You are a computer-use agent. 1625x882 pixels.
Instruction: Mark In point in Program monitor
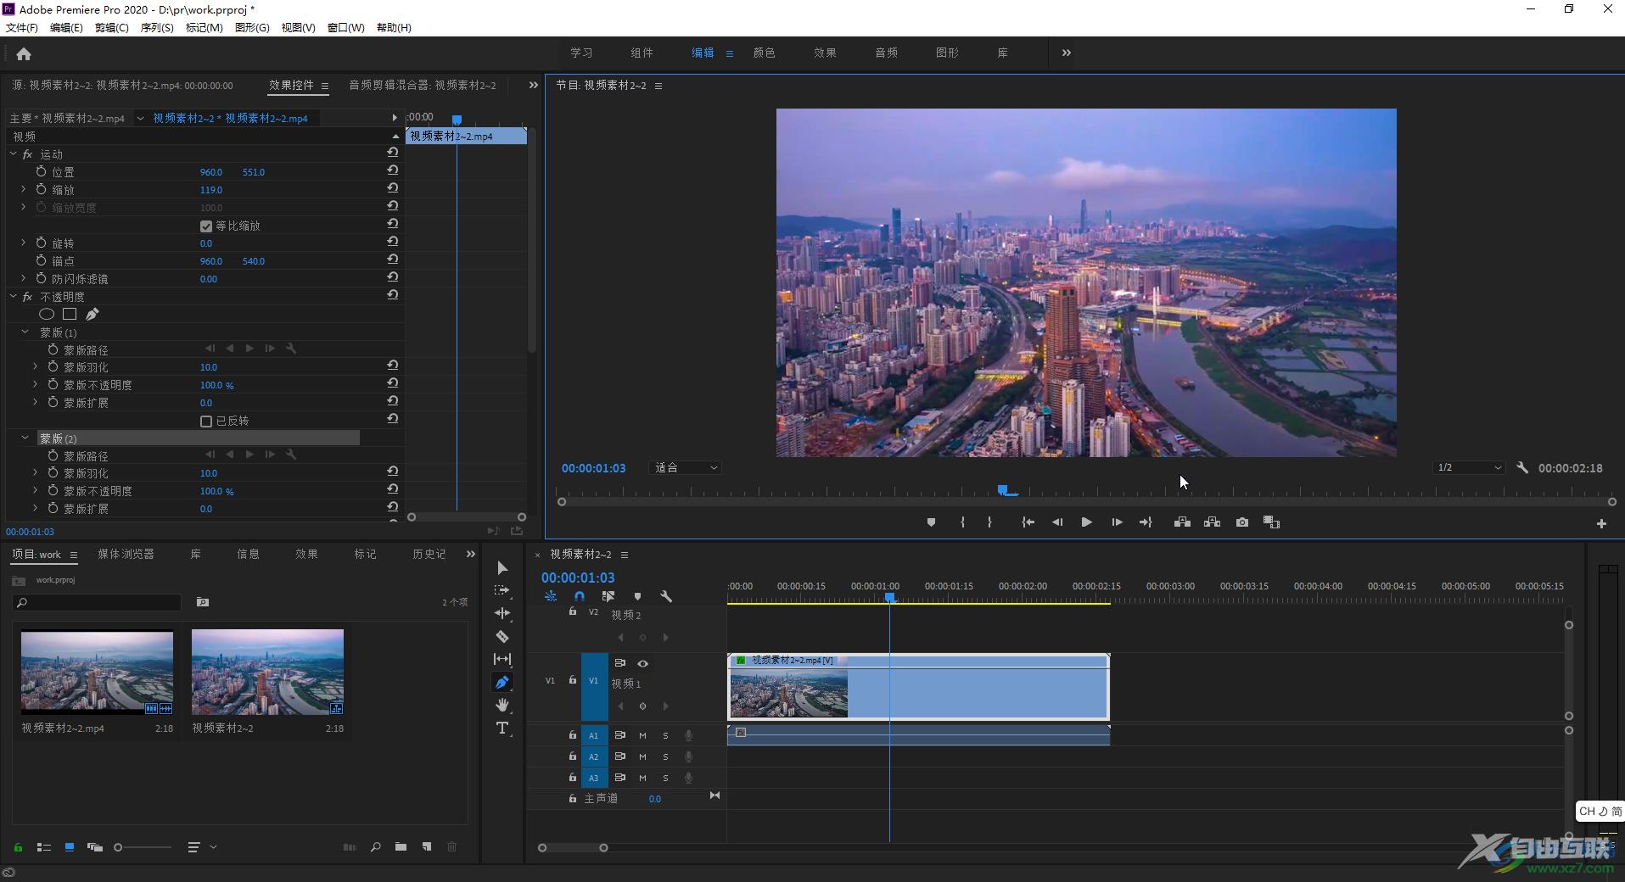point(962,522)
